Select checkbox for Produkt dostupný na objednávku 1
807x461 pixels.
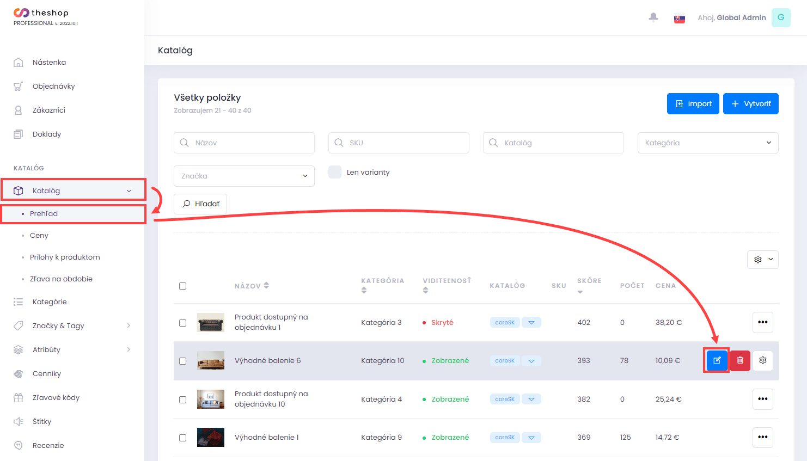point(183,323)
